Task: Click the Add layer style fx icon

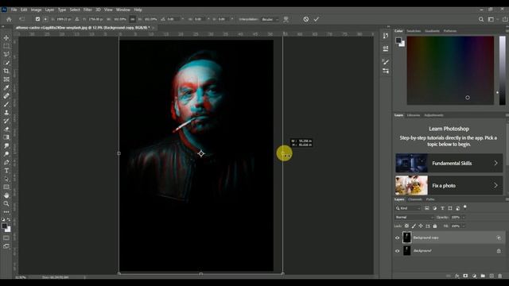Action: 457,276
